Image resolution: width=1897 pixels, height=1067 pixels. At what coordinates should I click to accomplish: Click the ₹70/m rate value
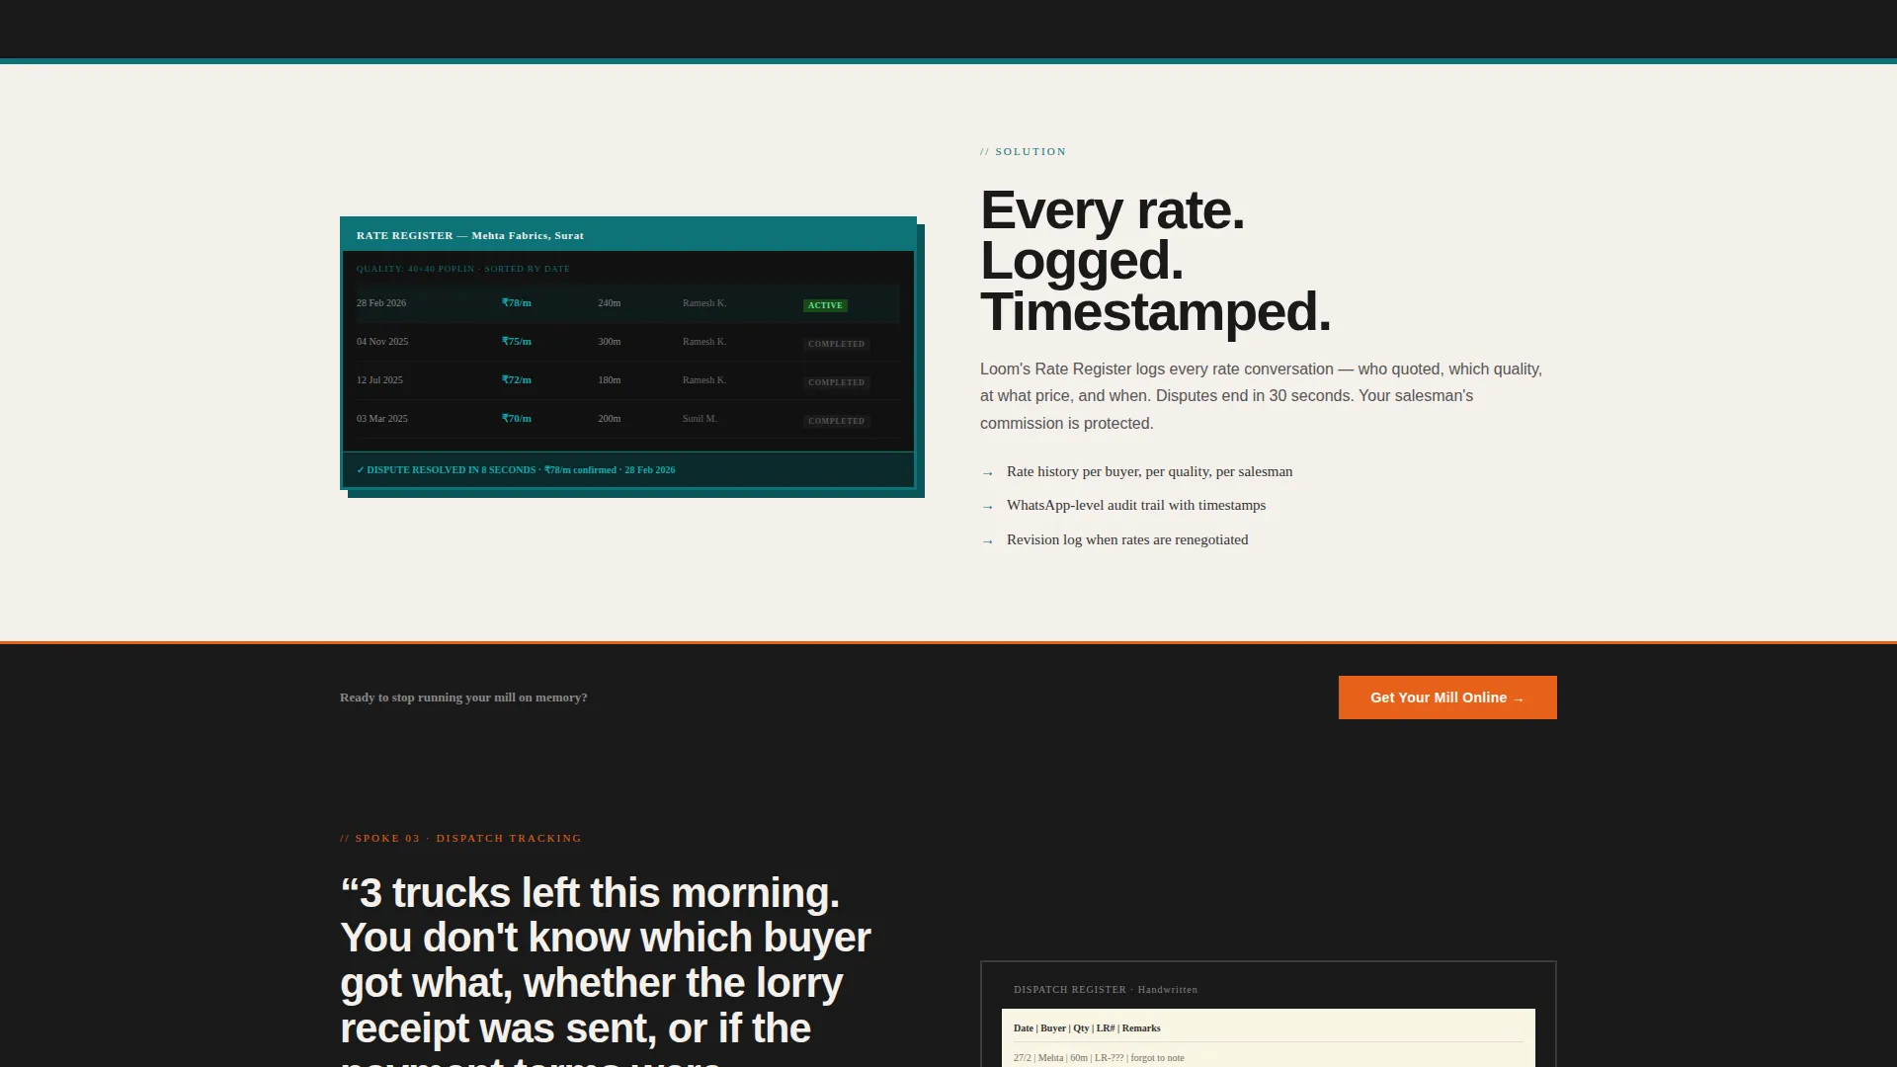[x=516, y=419]
